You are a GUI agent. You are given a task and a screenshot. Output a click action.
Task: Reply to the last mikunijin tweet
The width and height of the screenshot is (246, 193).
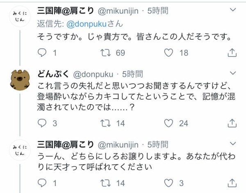point(43,183)
